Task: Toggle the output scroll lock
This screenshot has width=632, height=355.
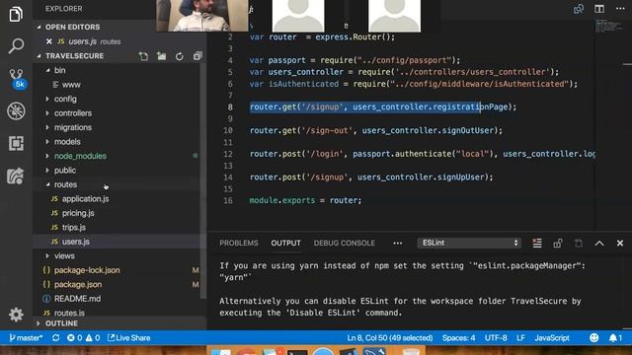Action: 558,244
